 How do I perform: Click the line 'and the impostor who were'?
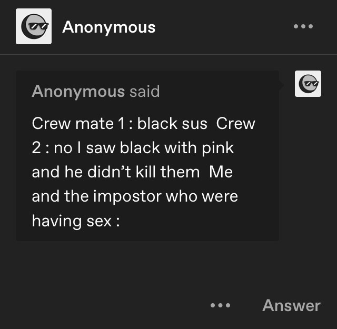135,196
